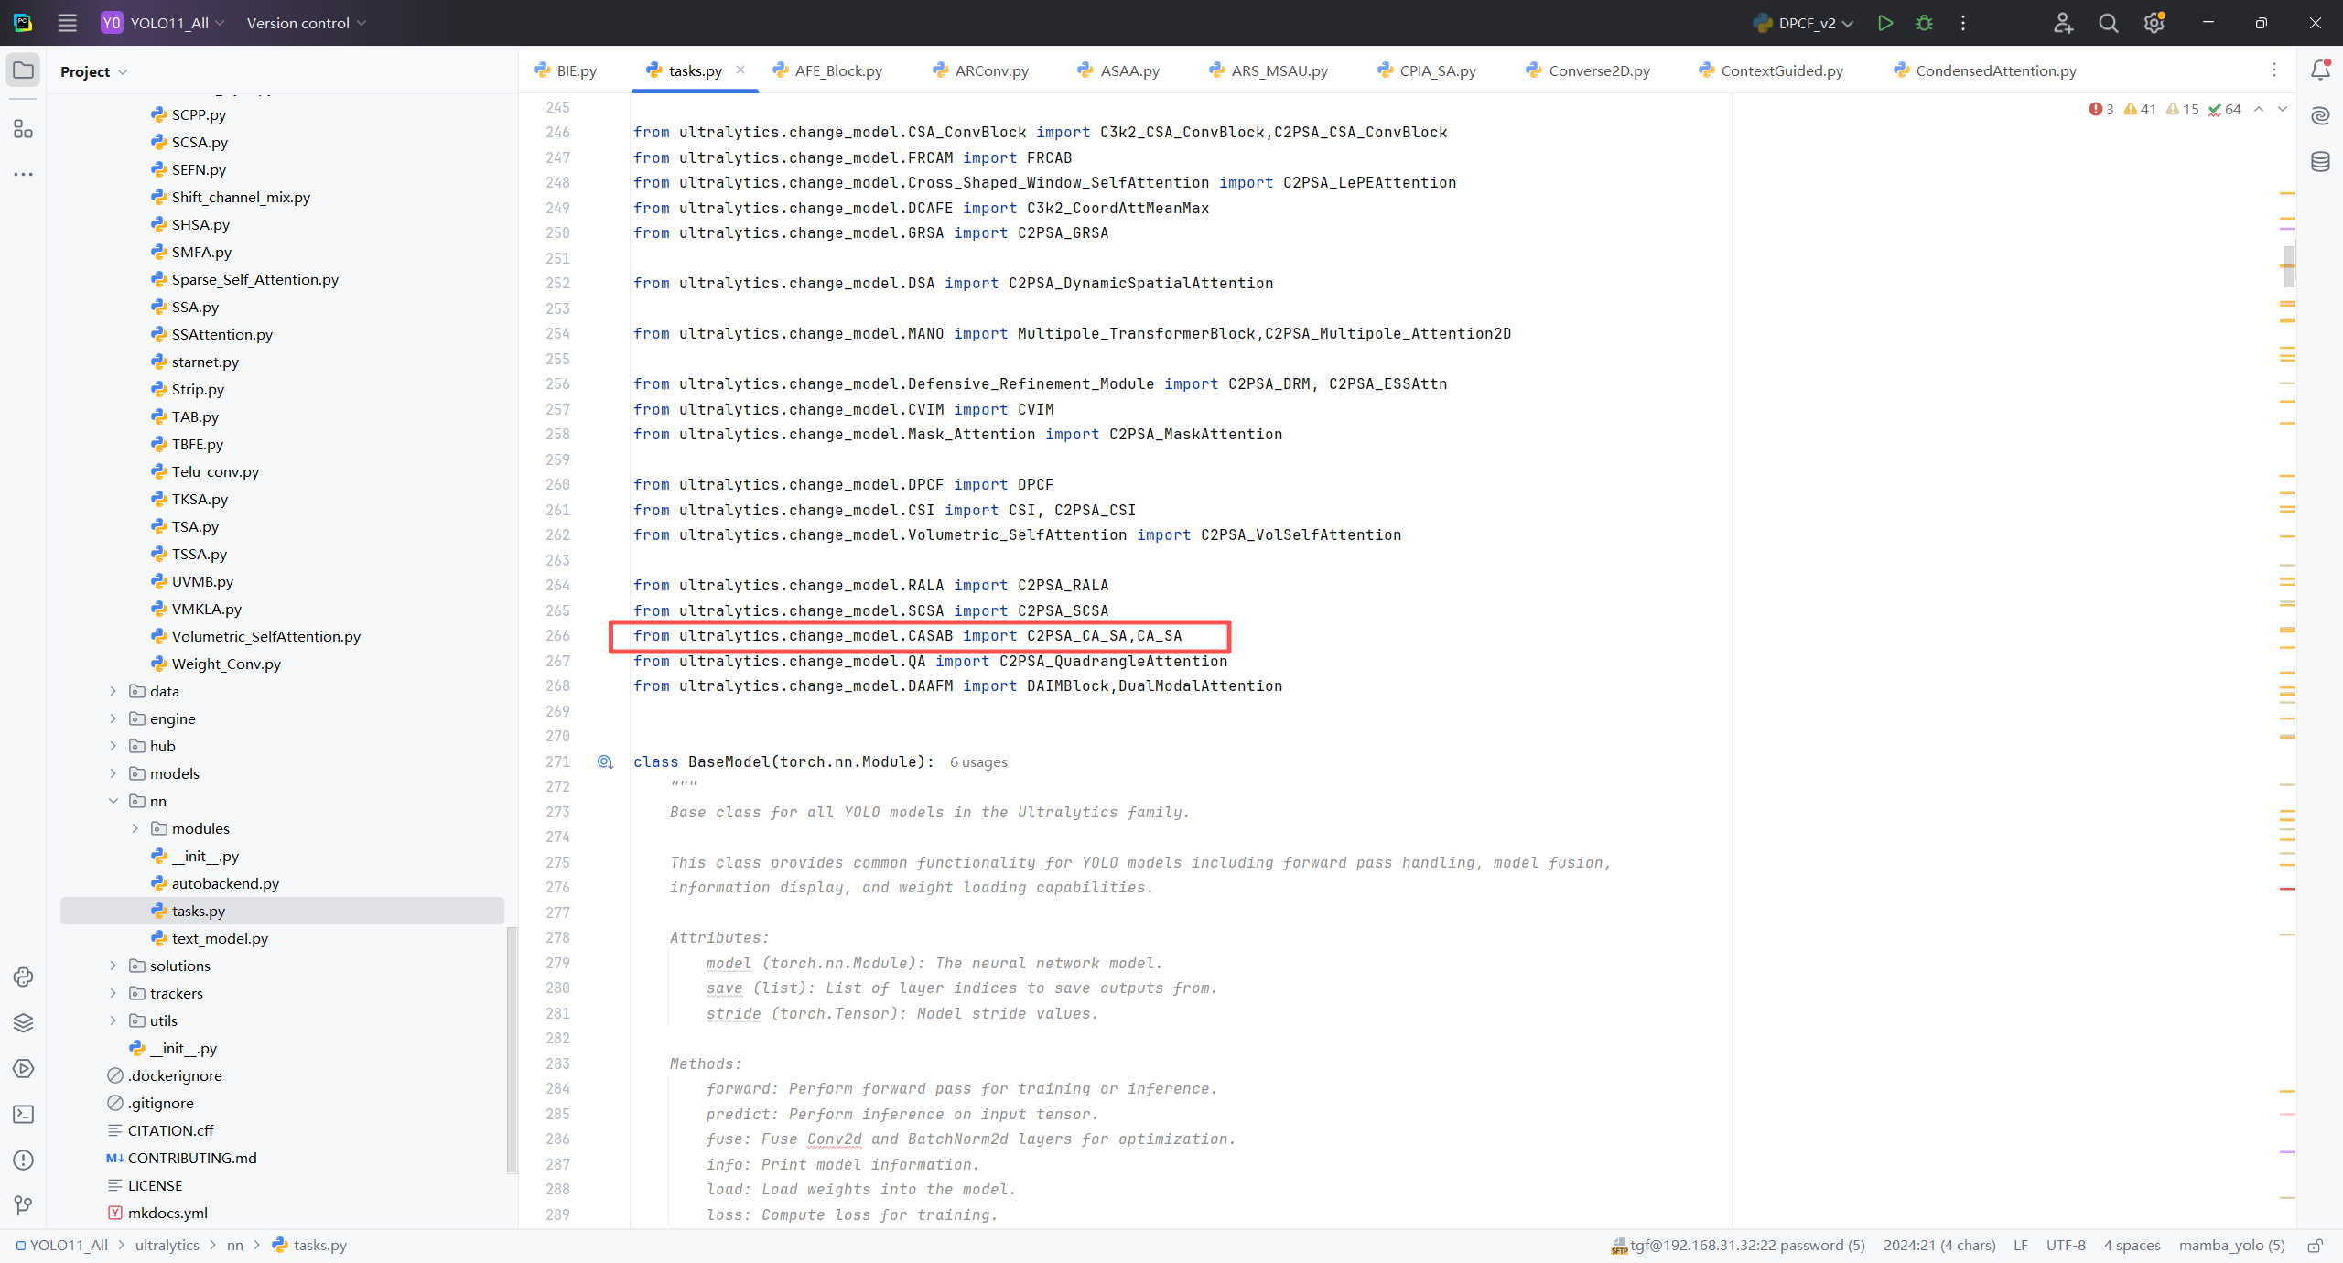The width and height of the screenshot is (2343, 1263).
Task: Run the DPCF_v2 configuration
Action: tap(1884, 23)
